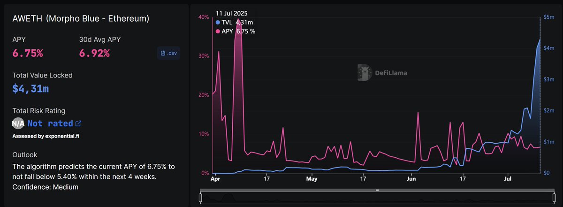Viewport: 563px width, 207px height.
Task: Click the 6.92% 30d Avg APY value
Action: 94,53
